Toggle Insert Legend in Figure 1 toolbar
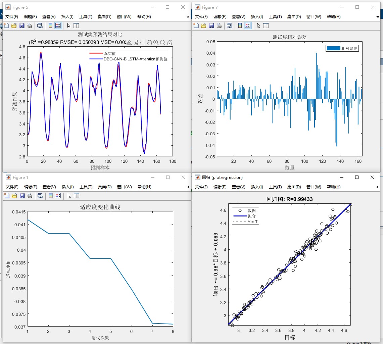Viewport: 383px width, 344px height. (58, 196)
